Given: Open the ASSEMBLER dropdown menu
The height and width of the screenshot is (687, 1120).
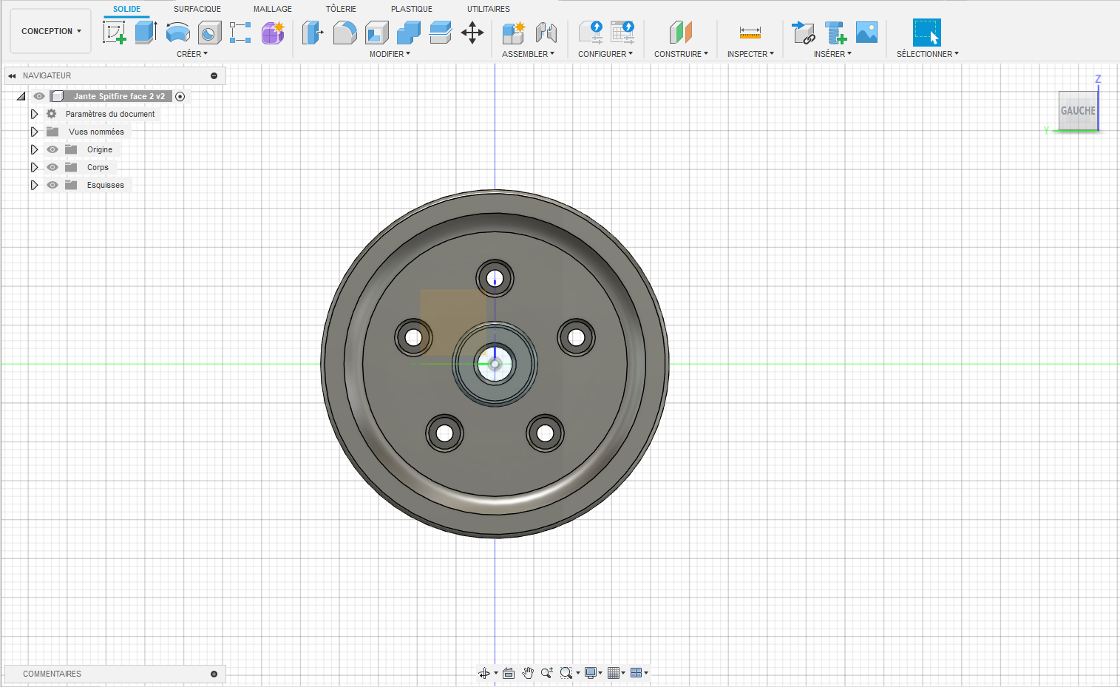Looking at the screenshot, I should click(x=528, y=54).
